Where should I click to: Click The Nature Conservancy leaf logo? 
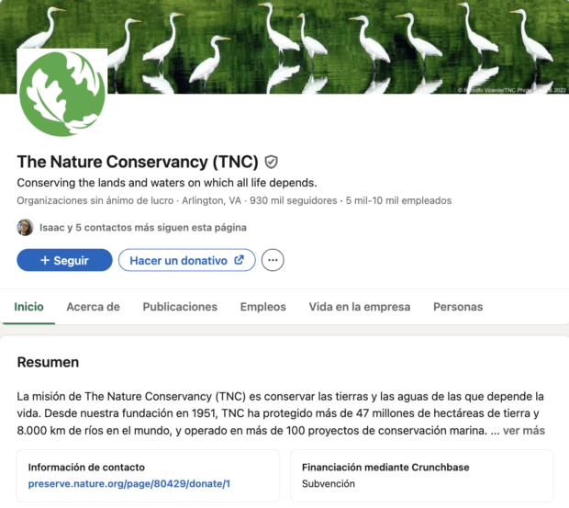62,94
